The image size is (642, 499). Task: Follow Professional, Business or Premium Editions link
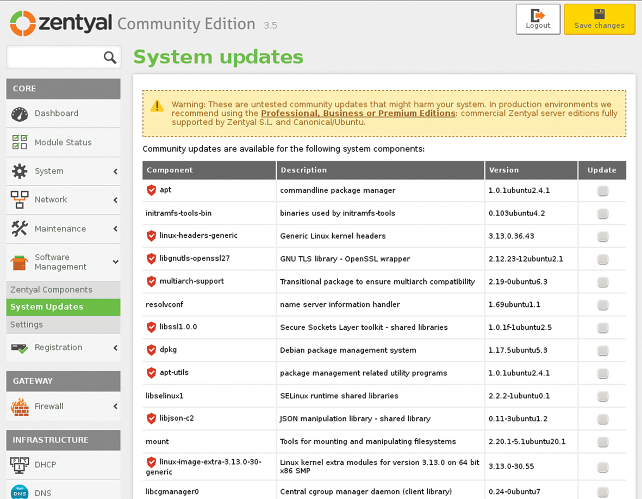point(358,114)
